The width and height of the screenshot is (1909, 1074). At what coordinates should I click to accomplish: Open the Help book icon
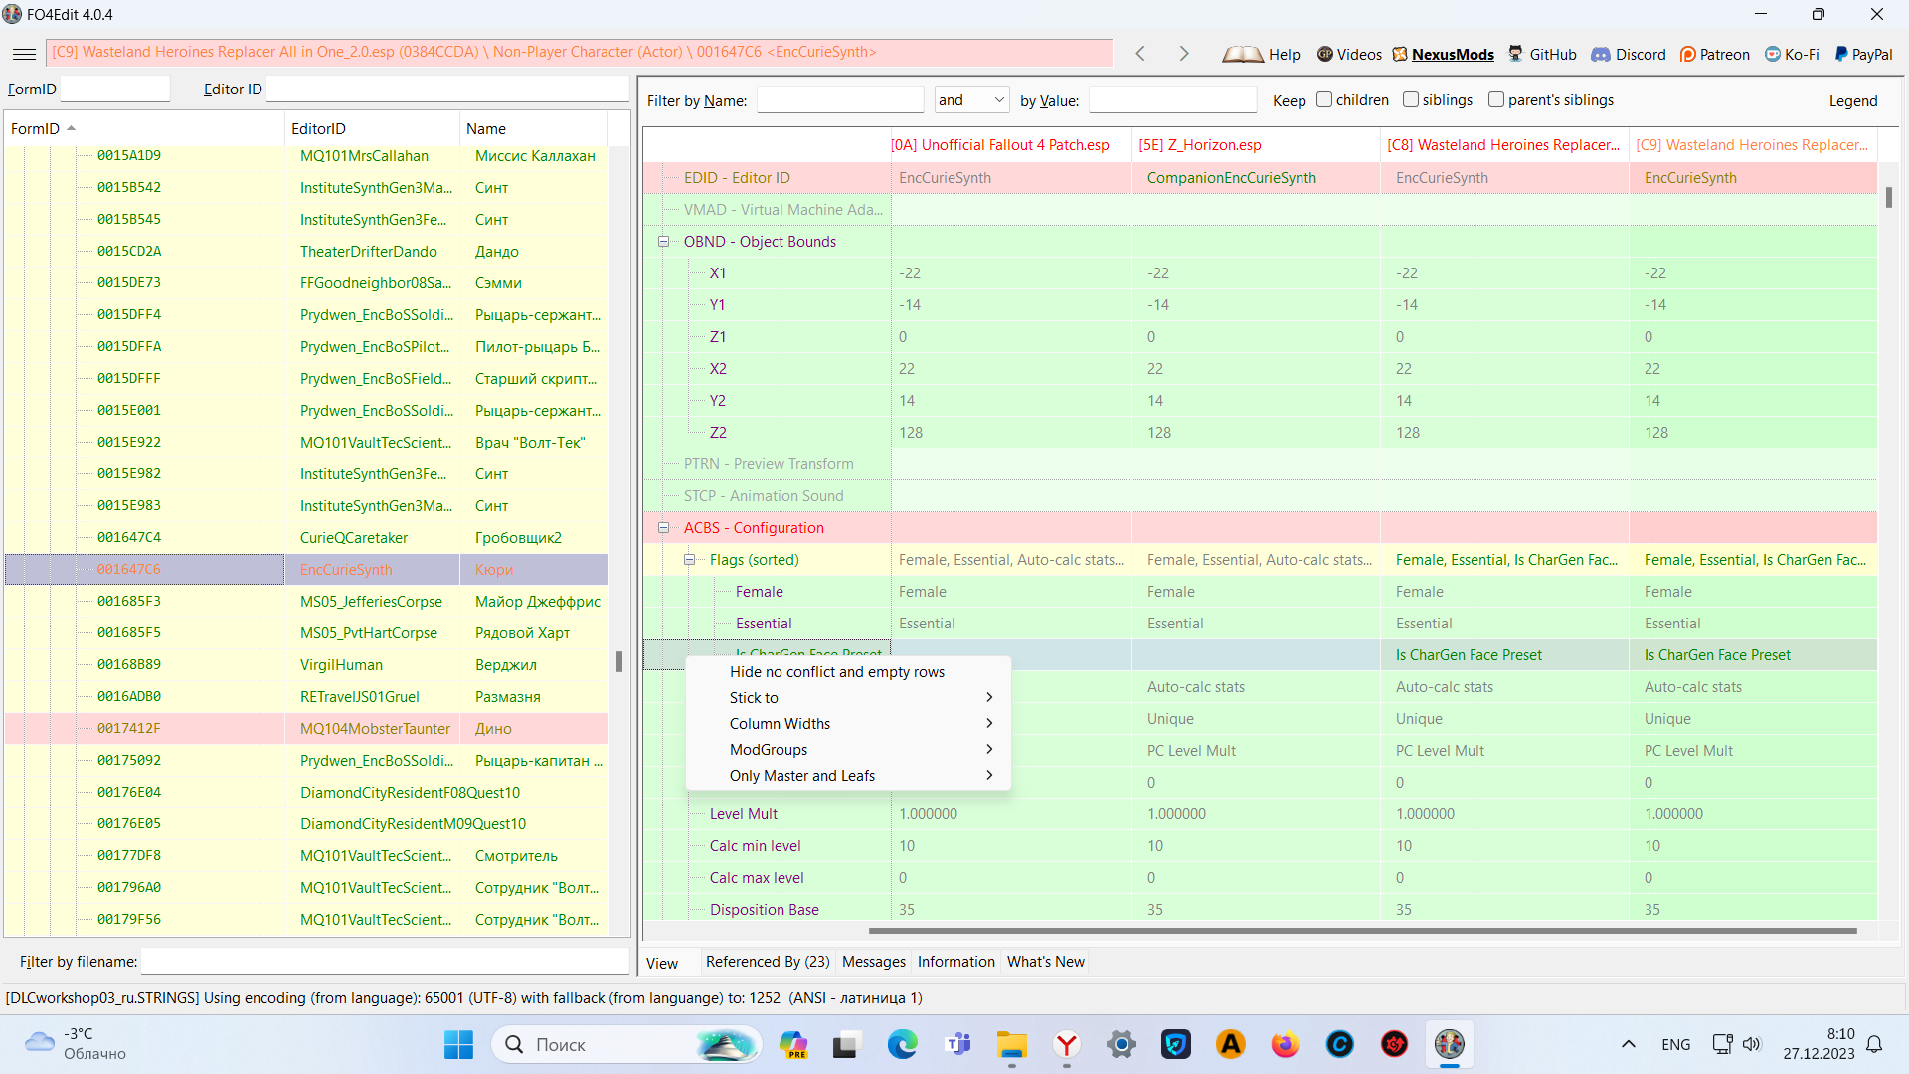coord(1243,54)
